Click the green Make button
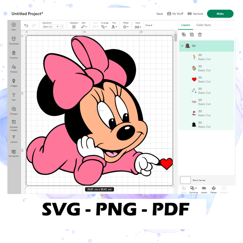The image size is (243, 243). tap(220, 14)
